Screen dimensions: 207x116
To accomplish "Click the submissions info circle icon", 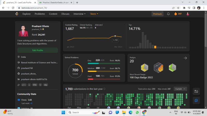I will 105,89.
